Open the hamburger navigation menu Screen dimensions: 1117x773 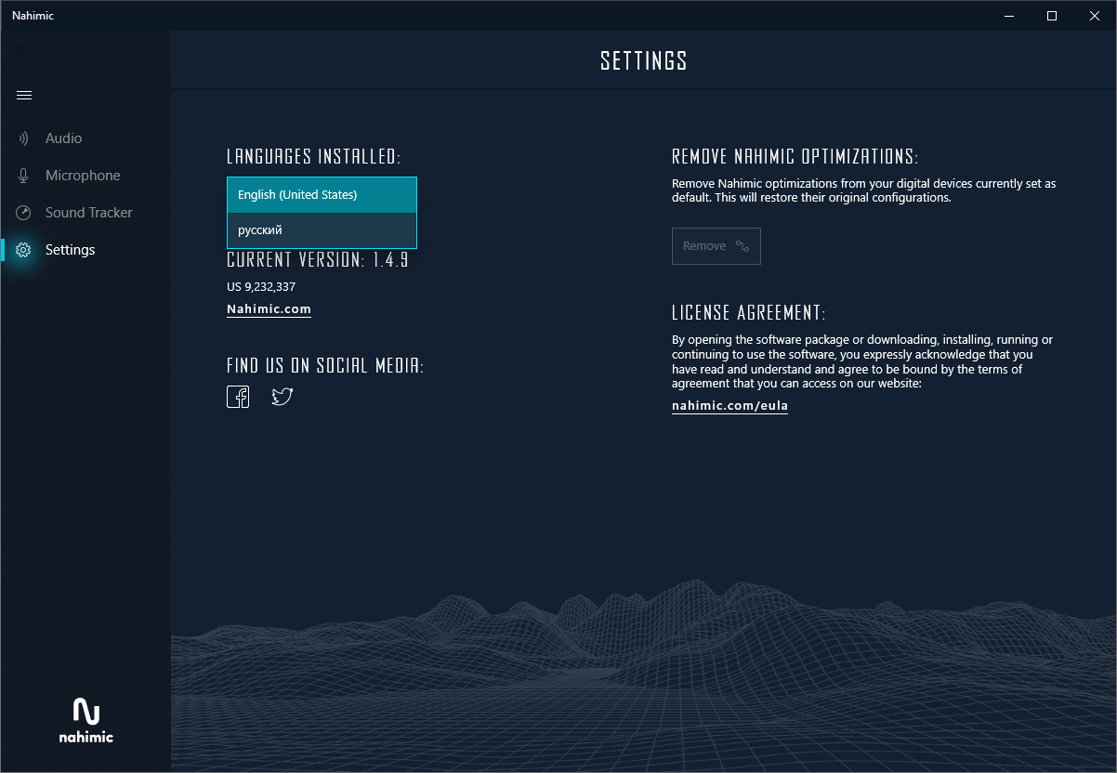pyautogui.click(x=24, y=96)
